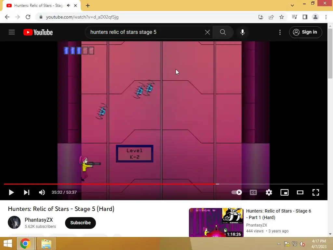
Task: Skip to next video
Action: pyautogui.click(x=27, y=192)
